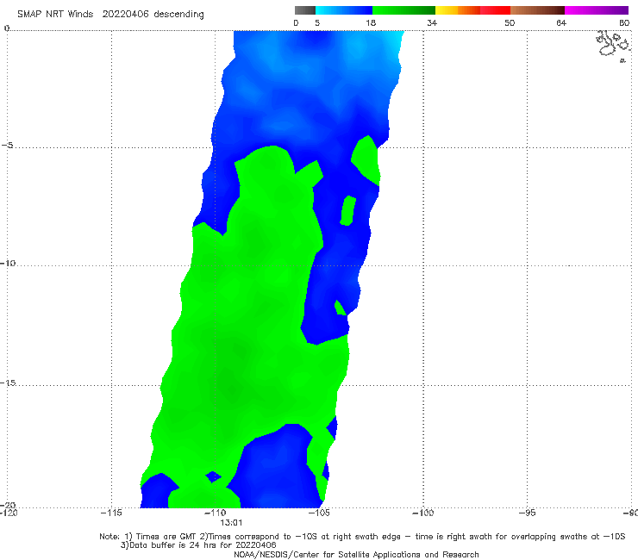Click the color bar label '34'
Viewport: 638px width, 560px height.
pyautogui.click(x=432, y=22)
